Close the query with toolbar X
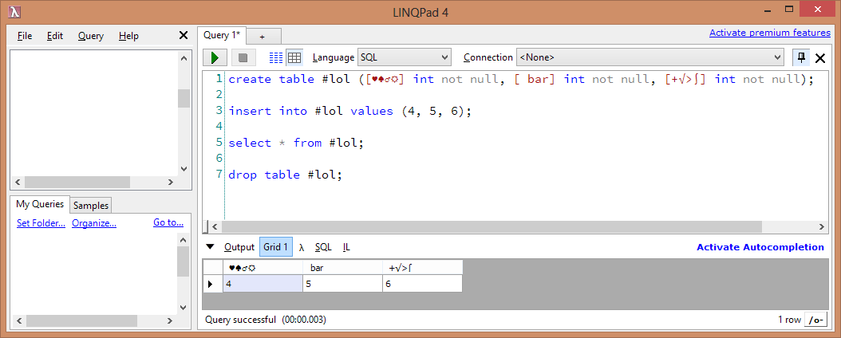This screenshot has height=338, width=841. click(x=820, y=58)
